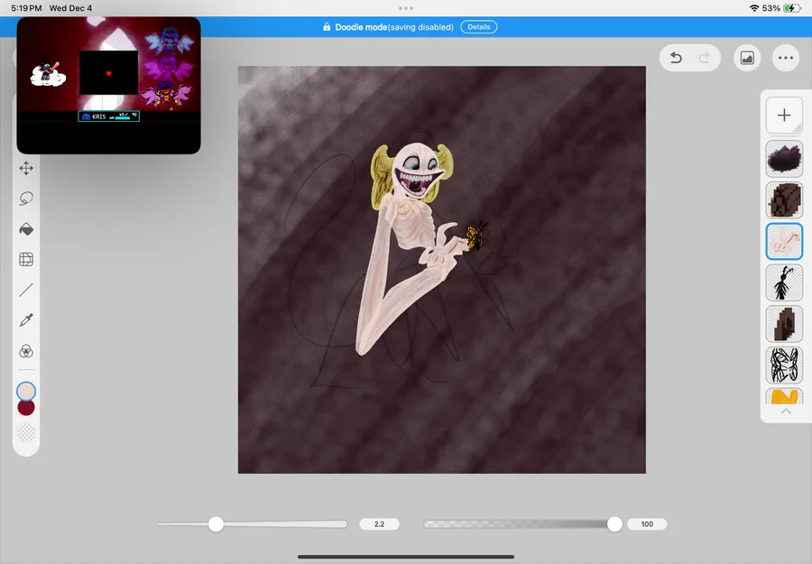Tap the multitasking three dots at top center

coord(406,8)
